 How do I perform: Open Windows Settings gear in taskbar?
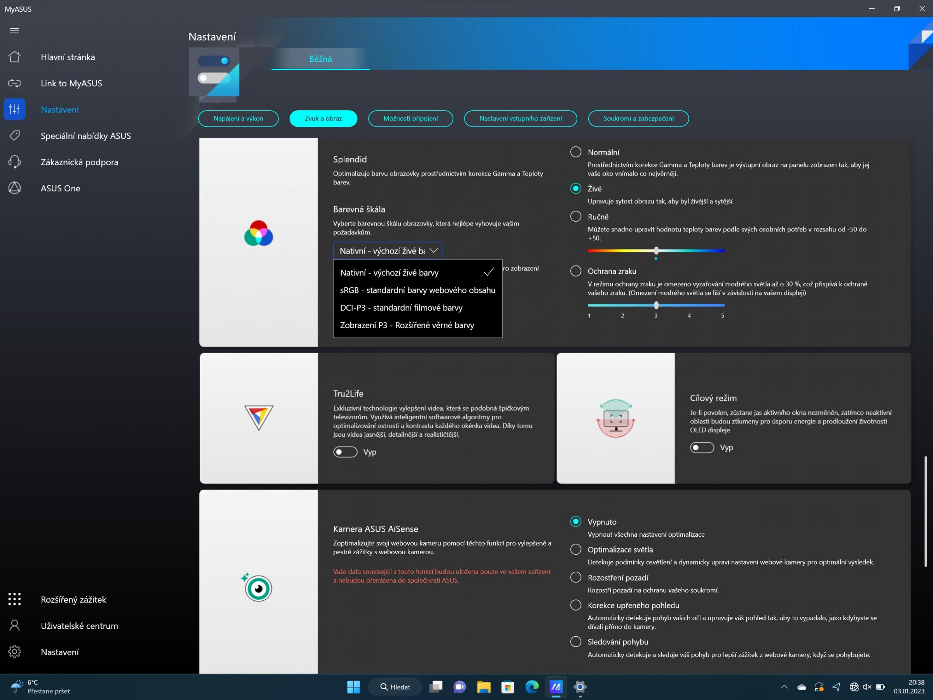580,687
